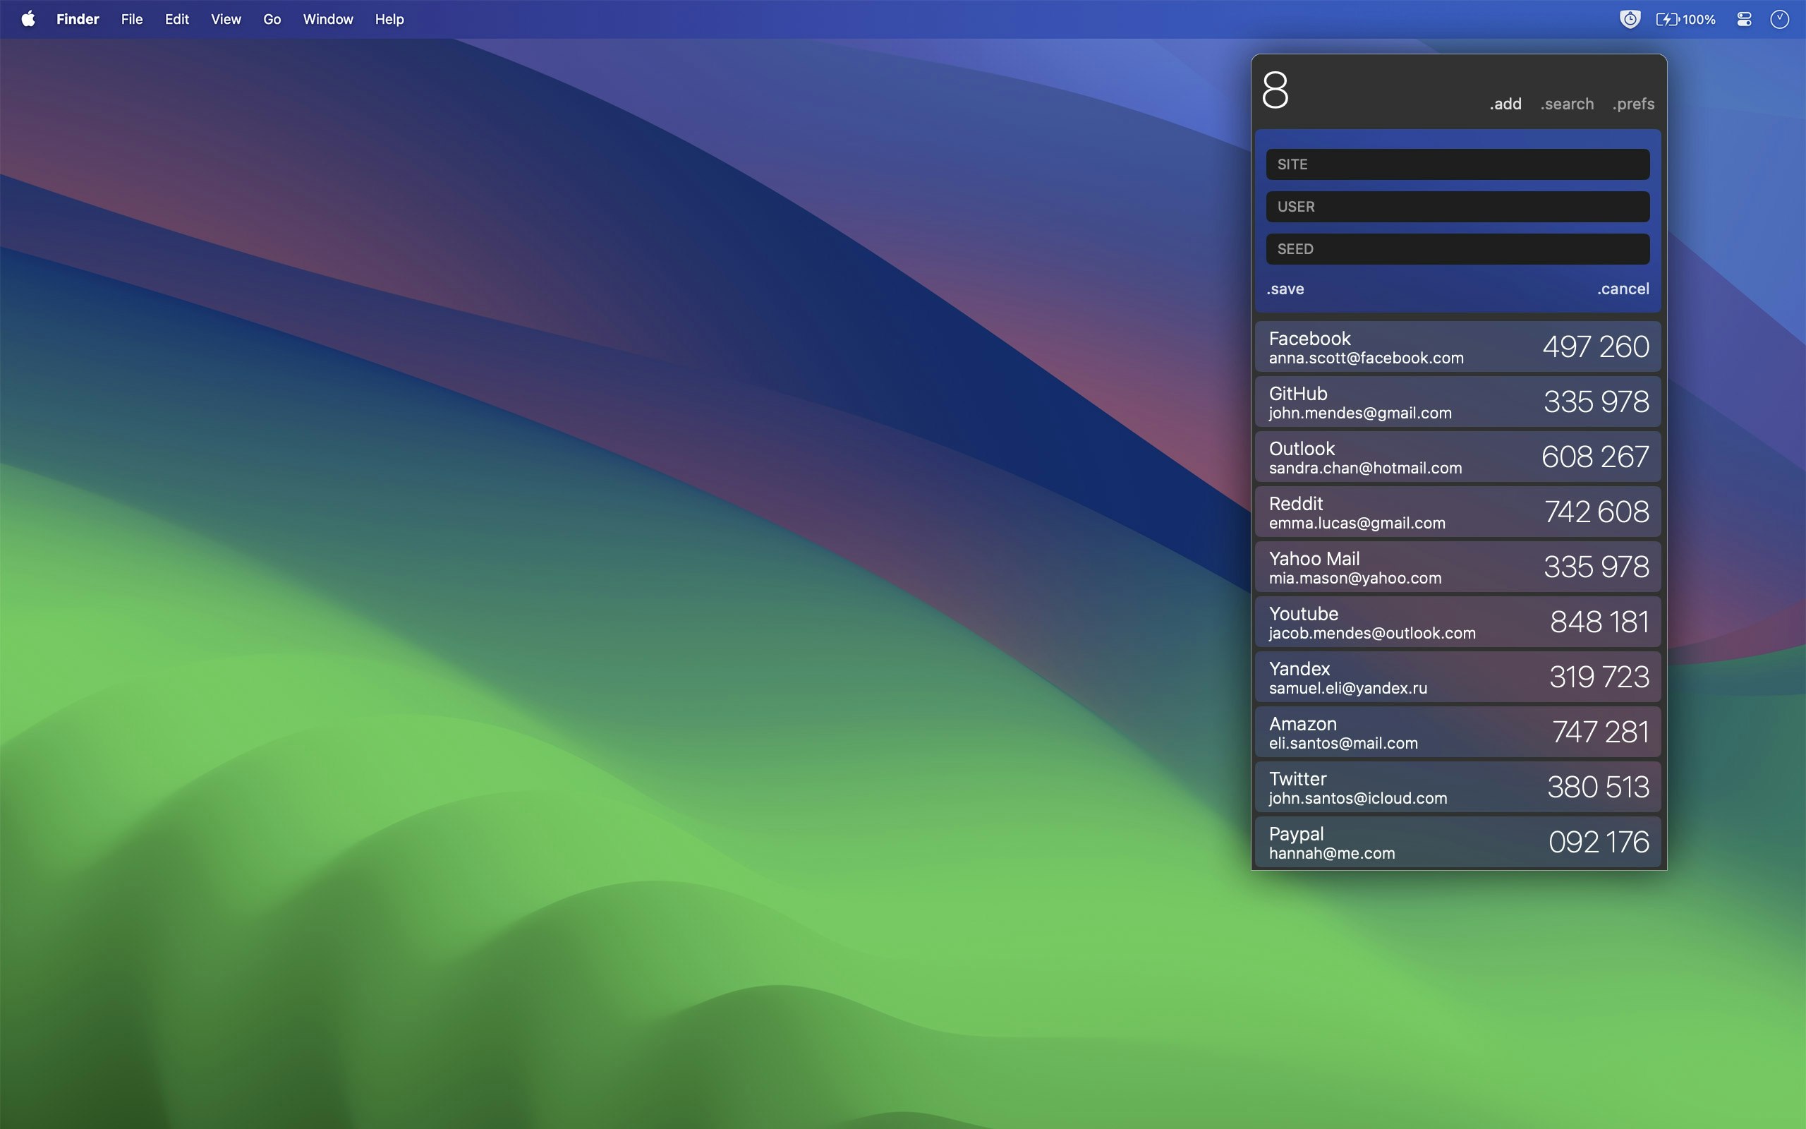Open .prefs settings
Screen dimensions: 1806x1129
tap(1633, 104)
